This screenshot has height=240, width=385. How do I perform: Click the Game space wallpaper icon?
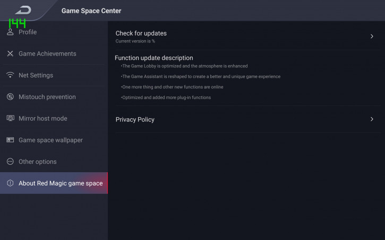(x=10, y=140)
